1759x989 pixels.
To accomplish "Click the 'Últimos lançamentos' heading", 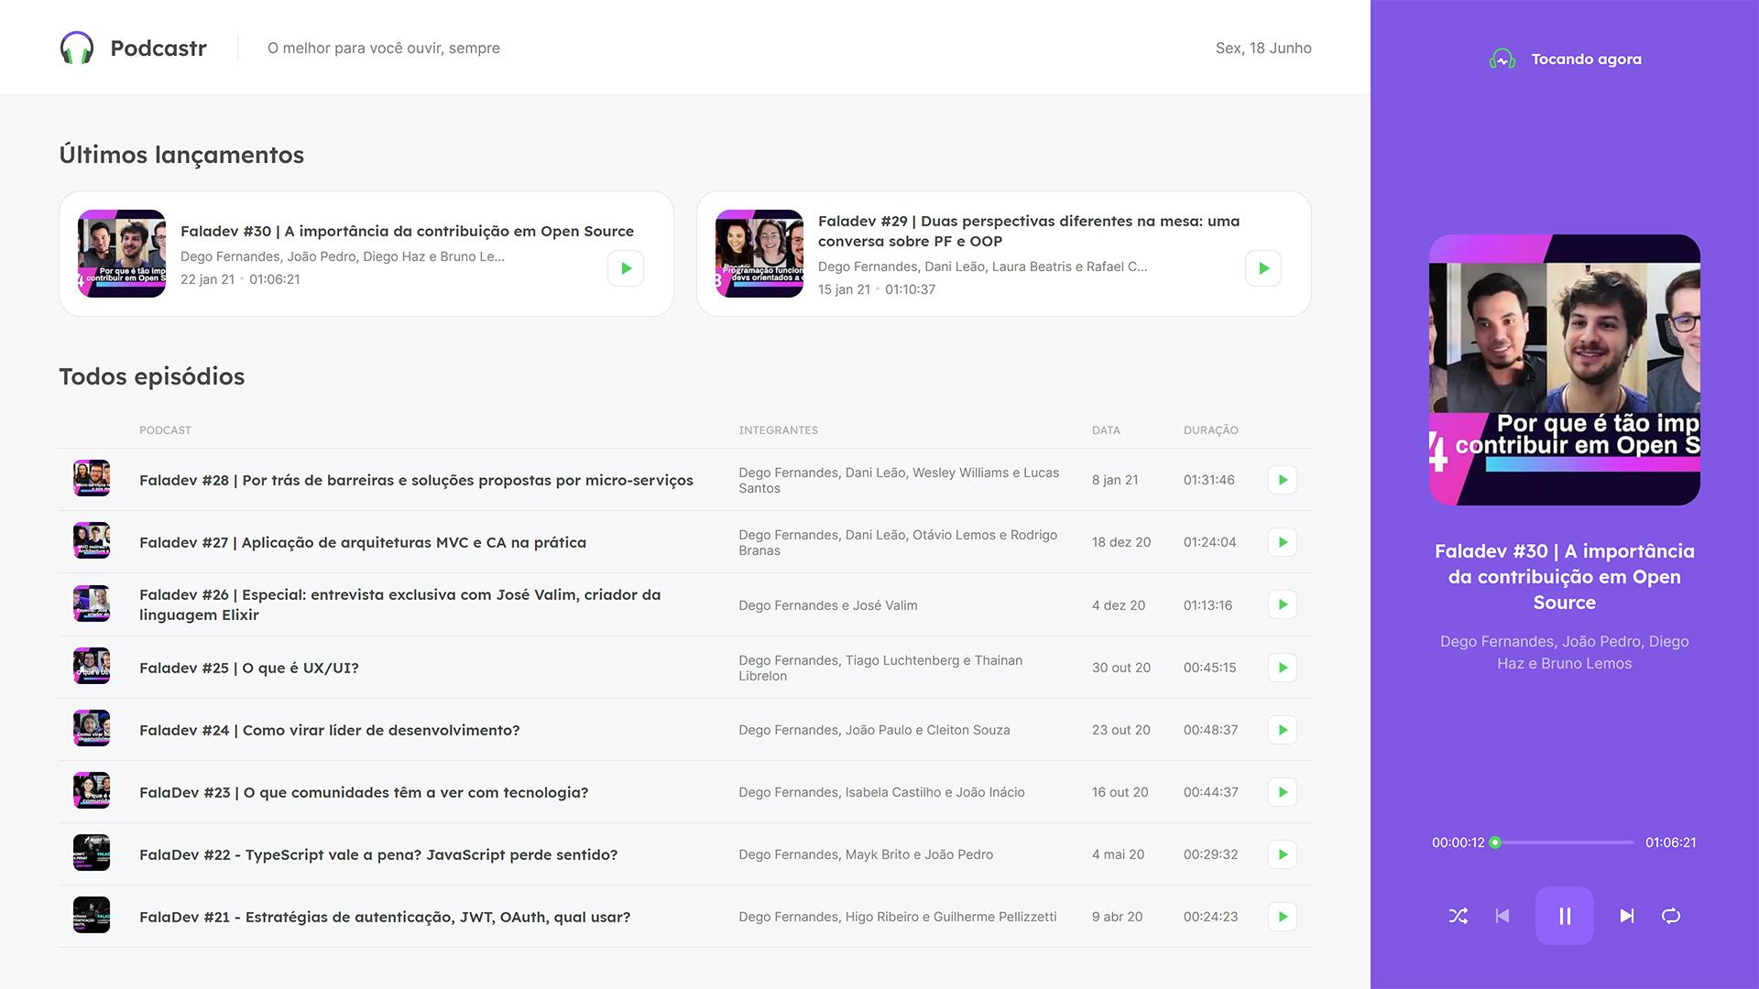I will (181, 155).
